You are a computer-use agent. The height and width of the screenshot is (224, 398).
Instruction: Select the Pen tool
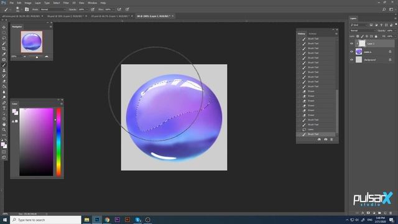pyautogui.click(x=4, y=103)
